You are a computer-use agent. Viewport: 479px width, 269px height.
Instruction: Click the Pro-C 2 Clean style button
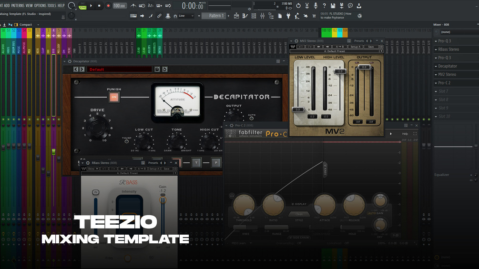pyautogui.click(x=299, y=214)
